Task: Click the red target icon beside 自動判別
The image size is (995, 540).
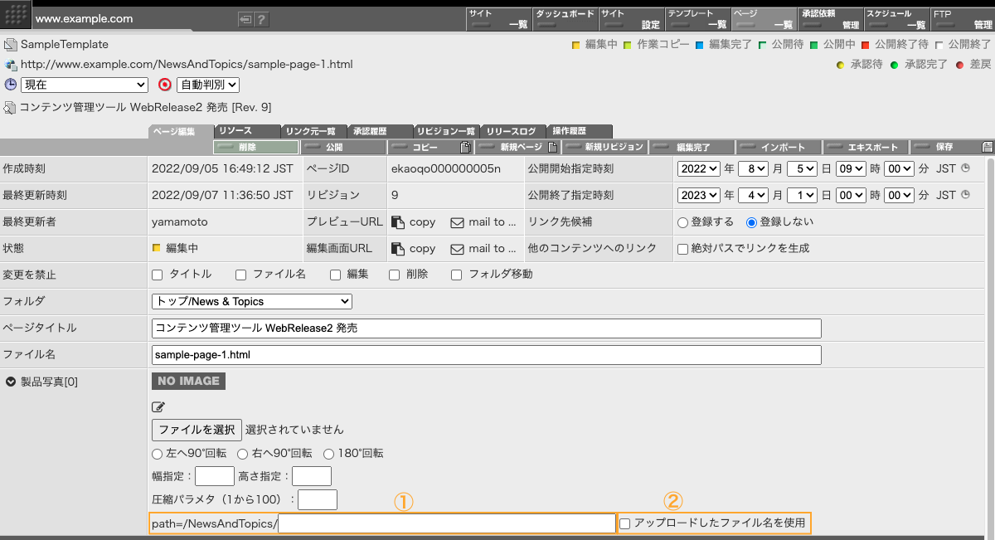Action: 164,85
